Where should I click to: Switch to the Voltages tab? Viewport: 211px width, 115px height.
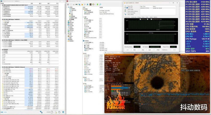click(x=139, y=17)
